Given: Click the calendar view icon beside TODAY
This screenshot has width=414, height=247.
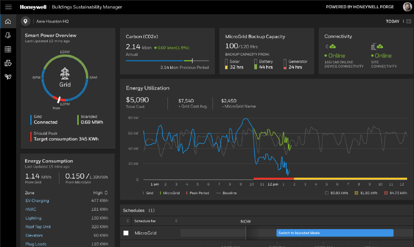Looking at the screenshot, I should coord(408,22).
